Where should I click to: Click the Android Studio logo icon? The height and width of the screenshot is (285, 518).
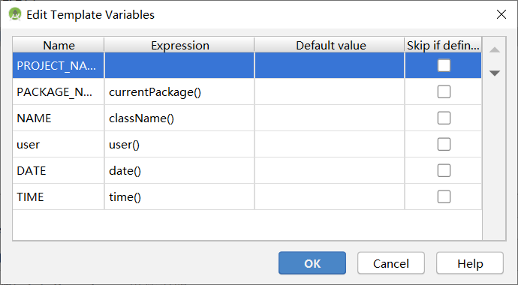click(15, 14)
